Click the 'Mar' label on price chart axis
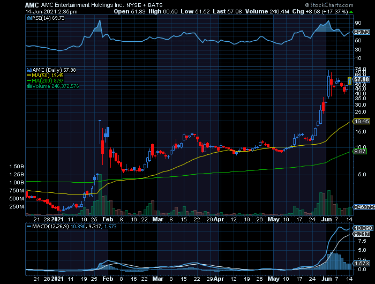This screenshot has height=284, width=375. (158, 219)
